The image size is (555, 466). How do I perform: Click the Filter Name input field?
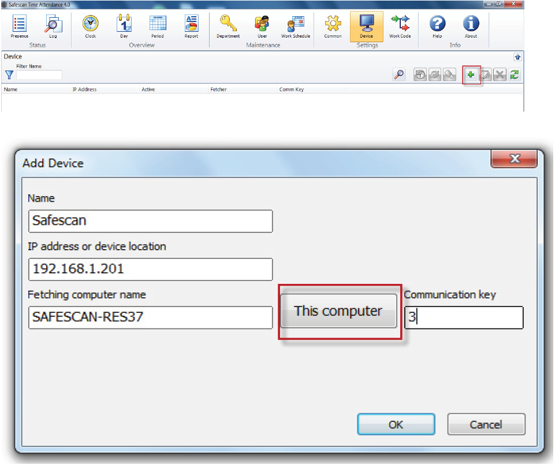[x=39, y=75]
